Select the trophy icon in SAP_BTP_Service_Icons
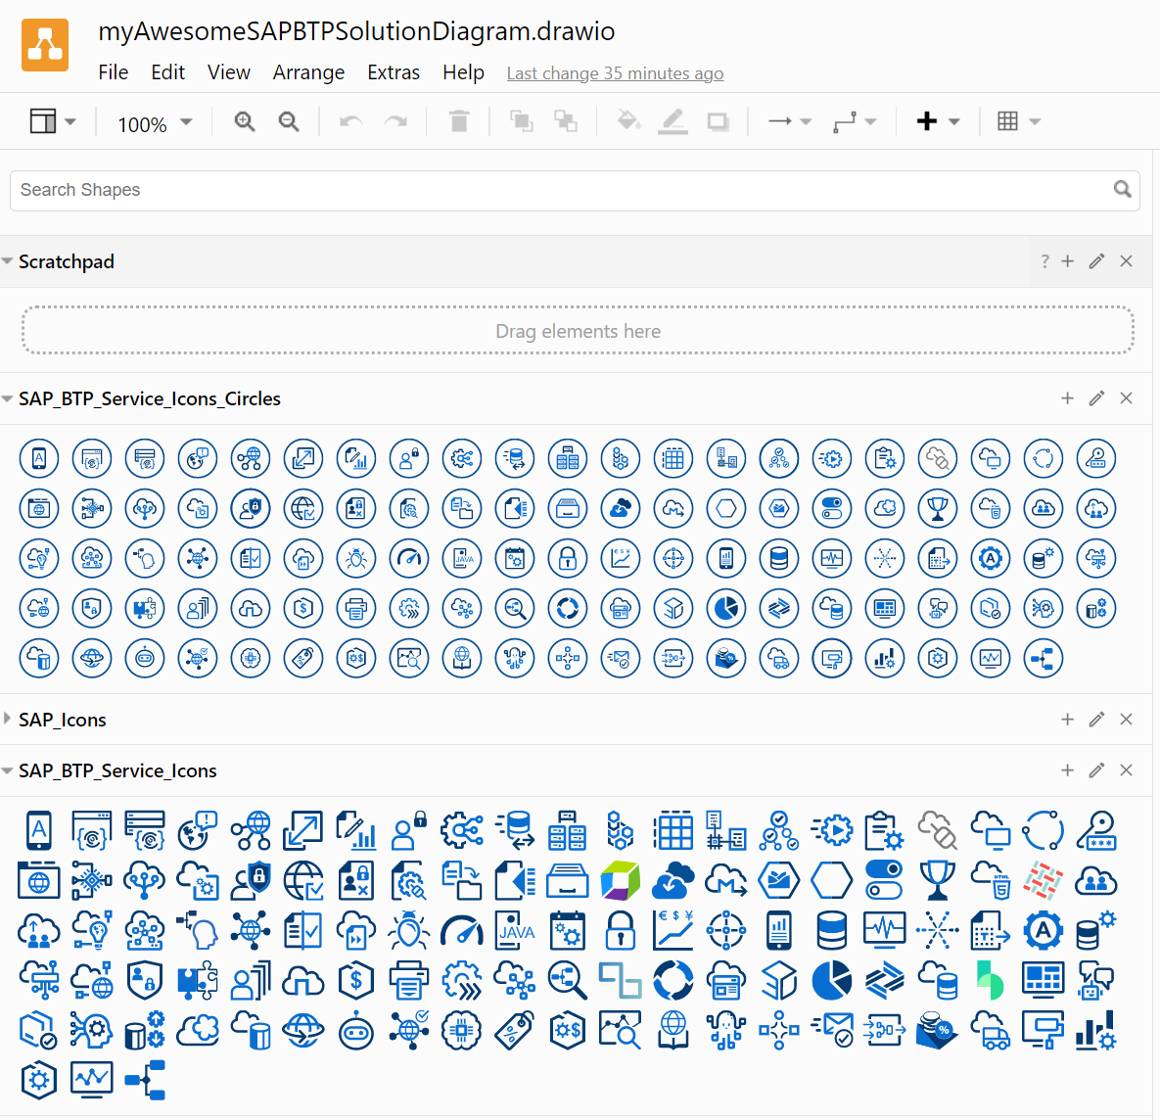Viewport: 1160px width, 1120px height. tap(937, 880)
